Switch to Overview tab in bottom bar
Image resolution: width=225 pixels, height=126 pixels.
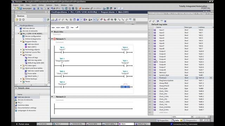click(44, 124)
